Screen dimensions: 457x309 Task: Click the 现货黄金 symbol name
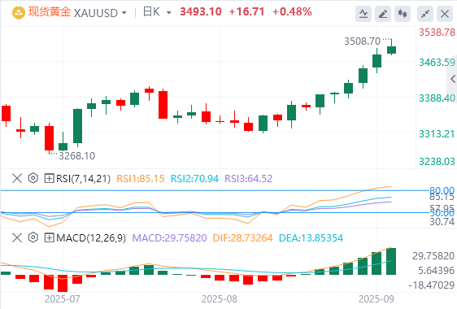click(50, 12)
